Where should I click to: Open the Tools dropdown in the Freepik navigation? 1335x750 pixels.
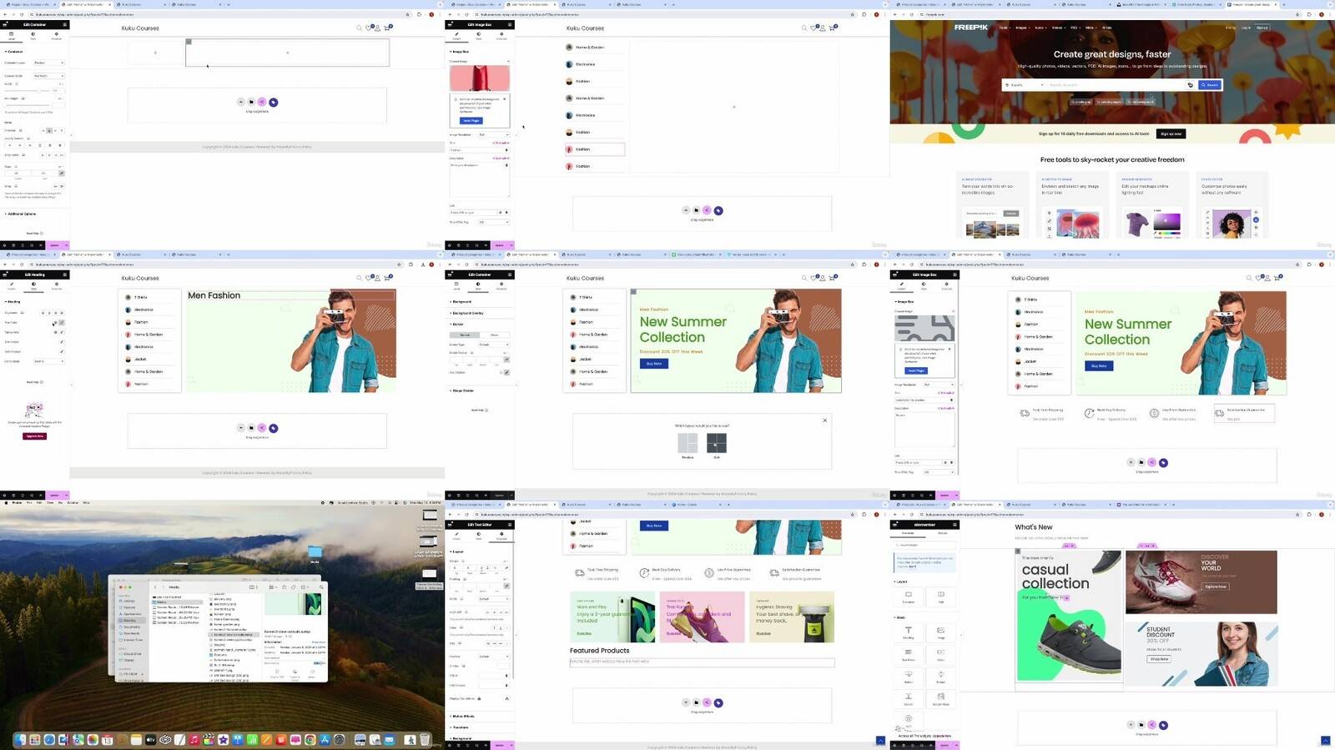1005,28
